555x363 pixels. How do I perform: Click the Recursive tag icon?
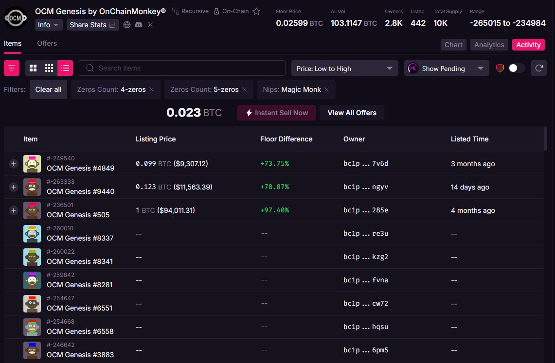[176, 11]
